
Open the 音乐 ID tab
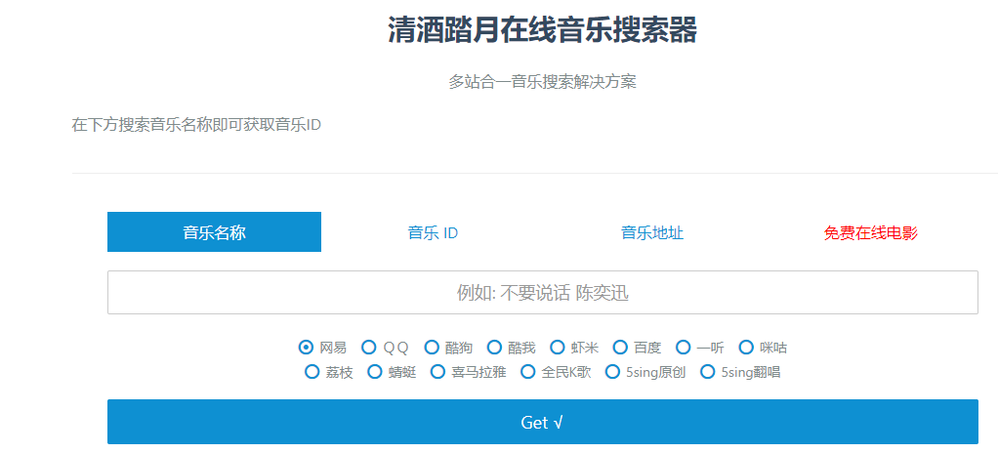point(433,232)
